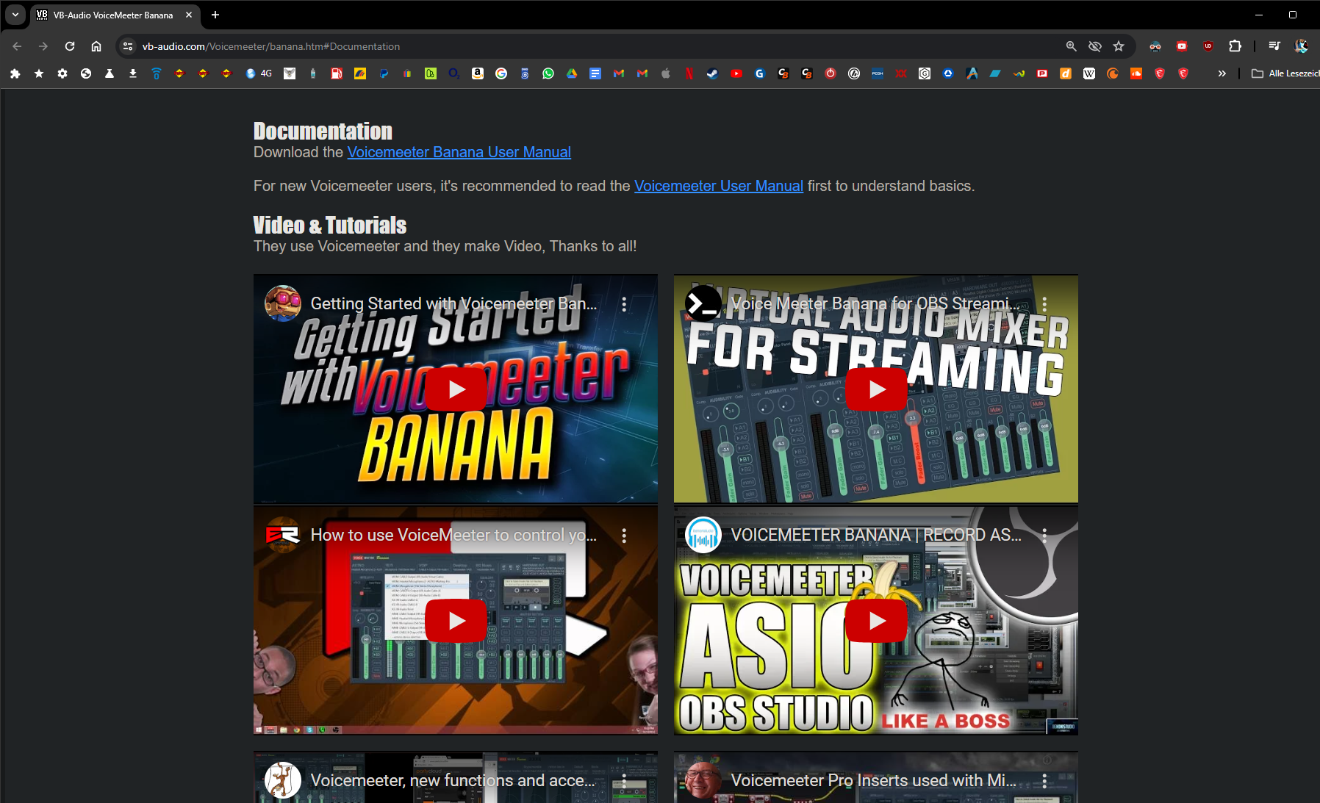This screenshot has width=1320, height=803.
Task: Open the Netflix bookmark
Action: (689, 73)
